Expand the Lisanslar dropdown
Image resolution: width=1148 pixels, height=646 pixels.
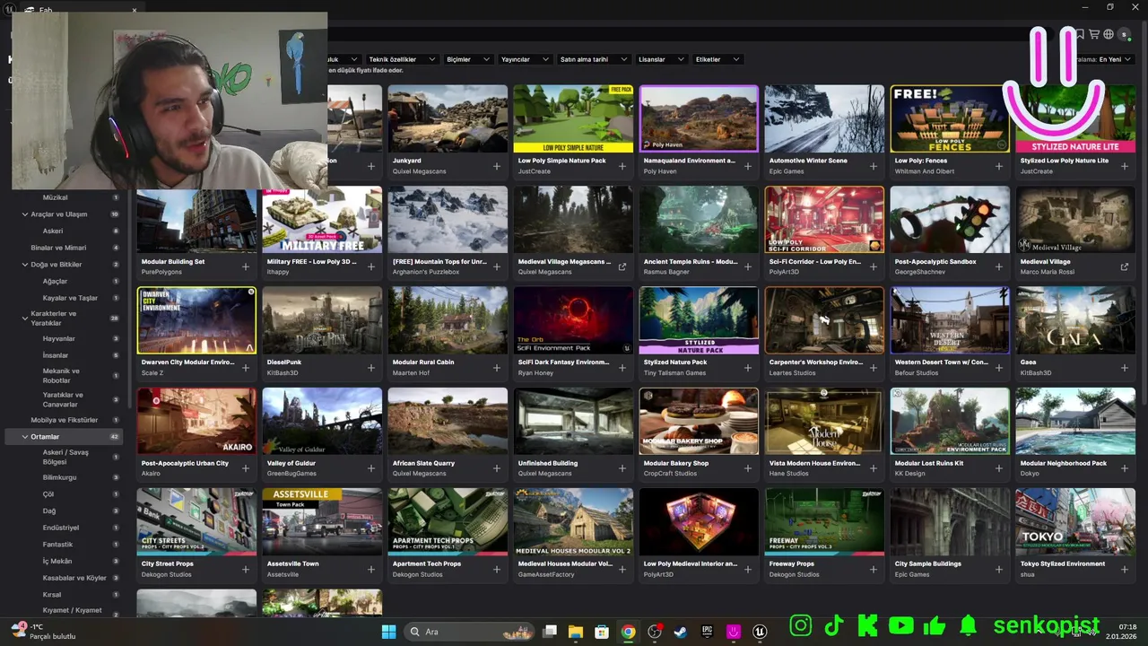(662, 59)
